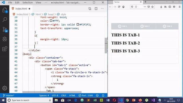Show site information icon in address bar
The width and height of the screenshot is (183, 103).
[x=136, y=7]
